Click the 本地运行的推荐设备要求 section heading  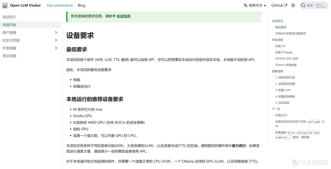tap(95, 99)
